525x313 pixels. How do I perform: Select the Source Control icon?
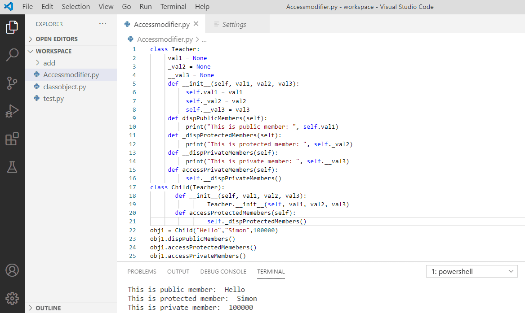coord(12,83)
